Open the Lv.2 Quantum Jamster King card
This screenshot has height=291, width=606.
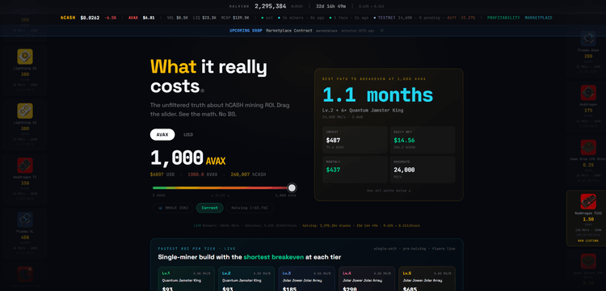[x=246, y=279]
